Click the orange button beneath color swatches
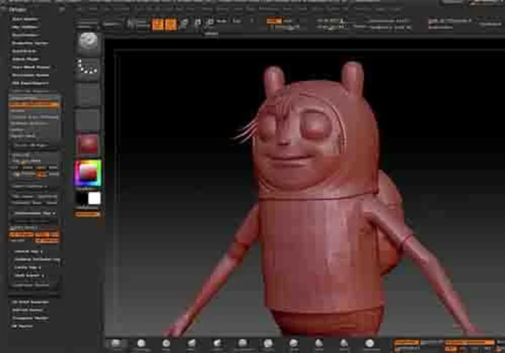 pyautogui.click(x=87, y=214)
